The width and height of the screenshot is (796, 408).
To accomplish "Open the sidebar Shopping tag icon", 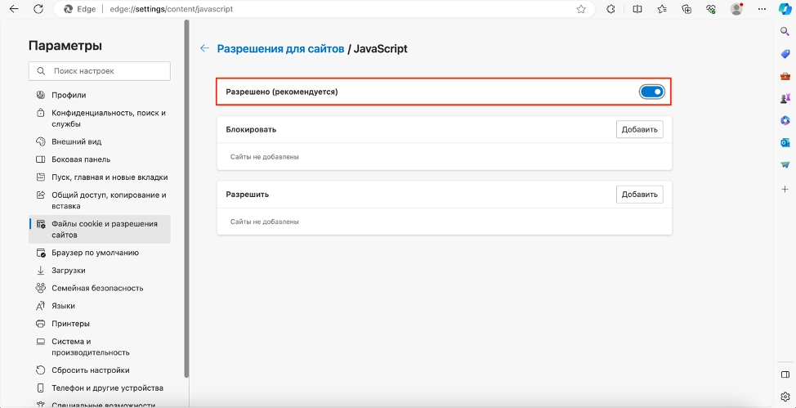I will tap(785, 54).
